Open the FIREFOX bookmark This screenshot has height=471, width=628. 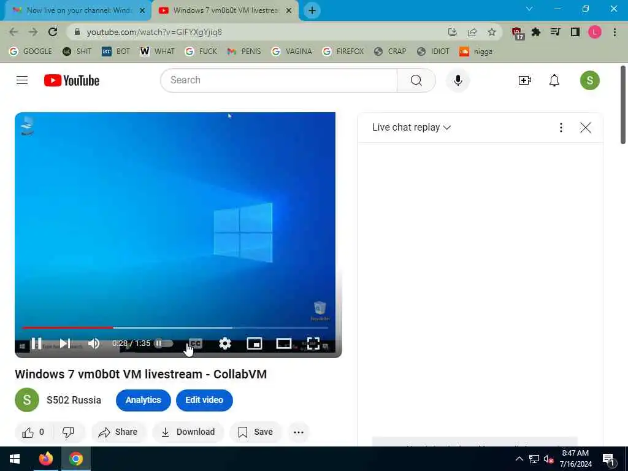tap(343, 52)
